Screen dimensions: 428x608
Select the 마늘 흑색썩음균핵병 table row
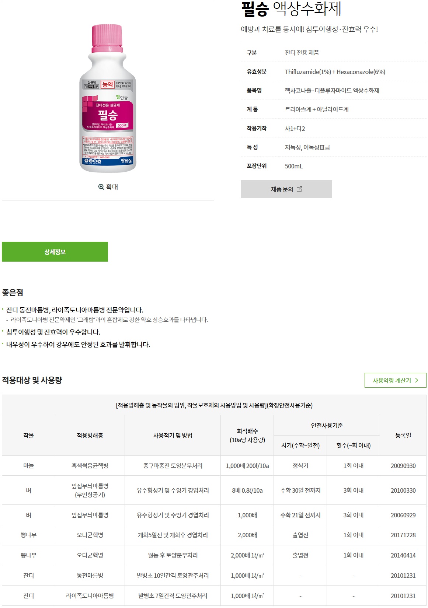214,466
